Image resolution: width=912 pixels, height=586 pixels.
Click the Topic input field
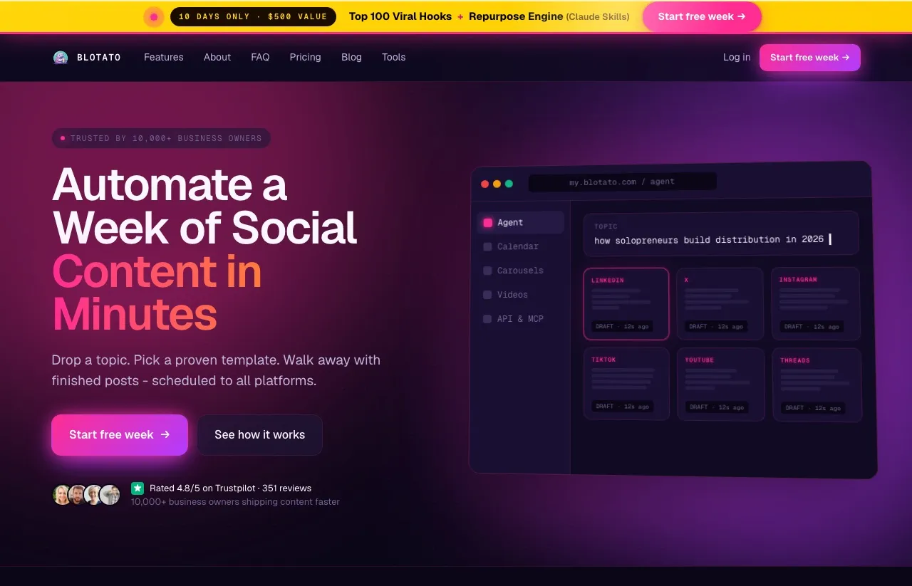[721, 233]
